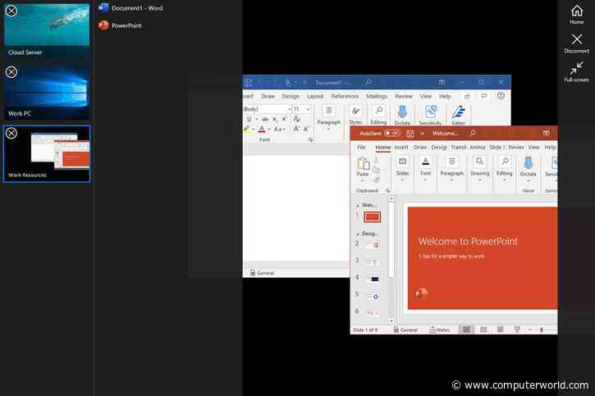Click Format Painter in PowerPoint

coord(377,180)
